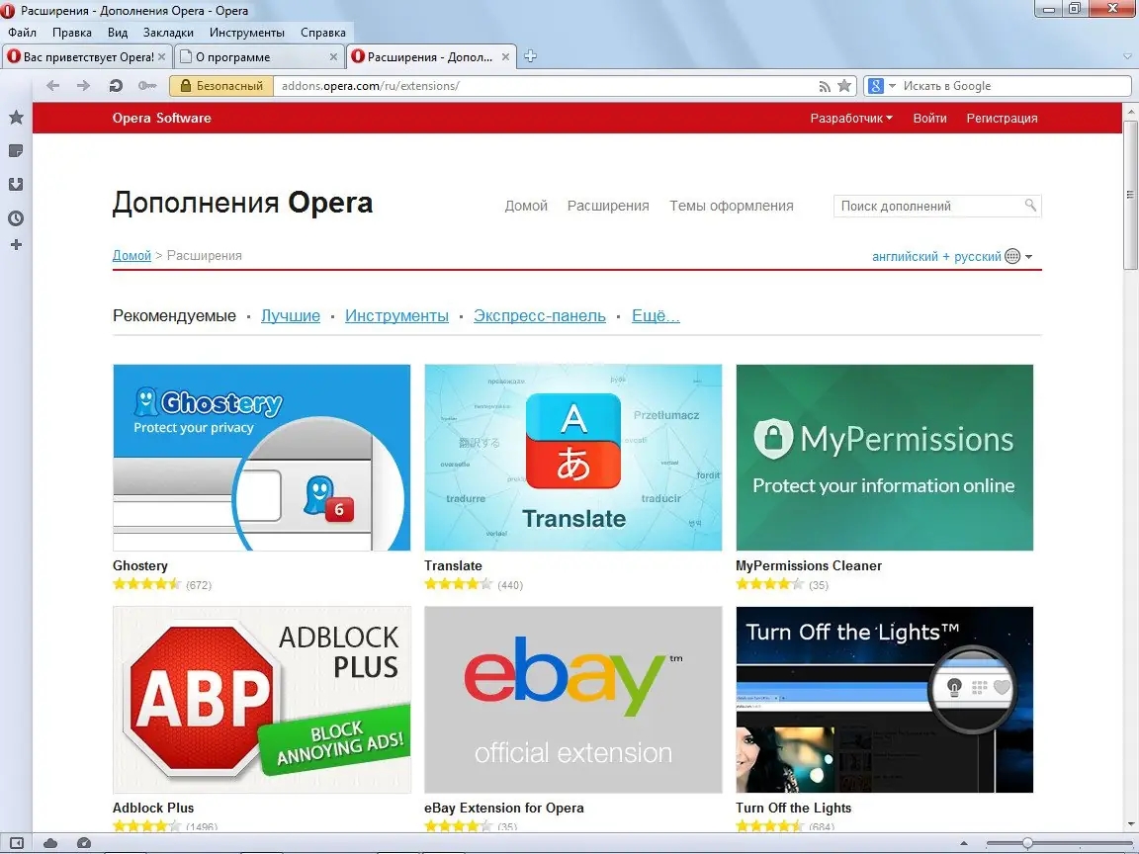Switch to 'Вас приветствует Opera!' tab
Viewport: 1139px width, 854px height.
(86, 56)
